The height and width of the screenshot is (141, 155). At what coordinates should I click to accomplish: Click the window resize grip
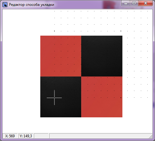(x=151, y=137)
